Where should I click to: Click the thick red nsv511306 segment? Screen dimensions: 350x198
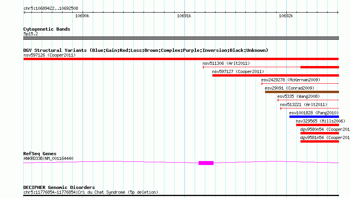[320, 67]
